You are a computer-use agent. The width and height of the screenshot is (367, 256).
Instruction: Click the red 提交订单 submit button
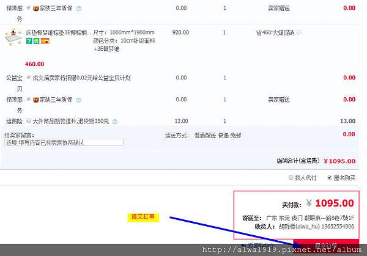pos(326,245)
